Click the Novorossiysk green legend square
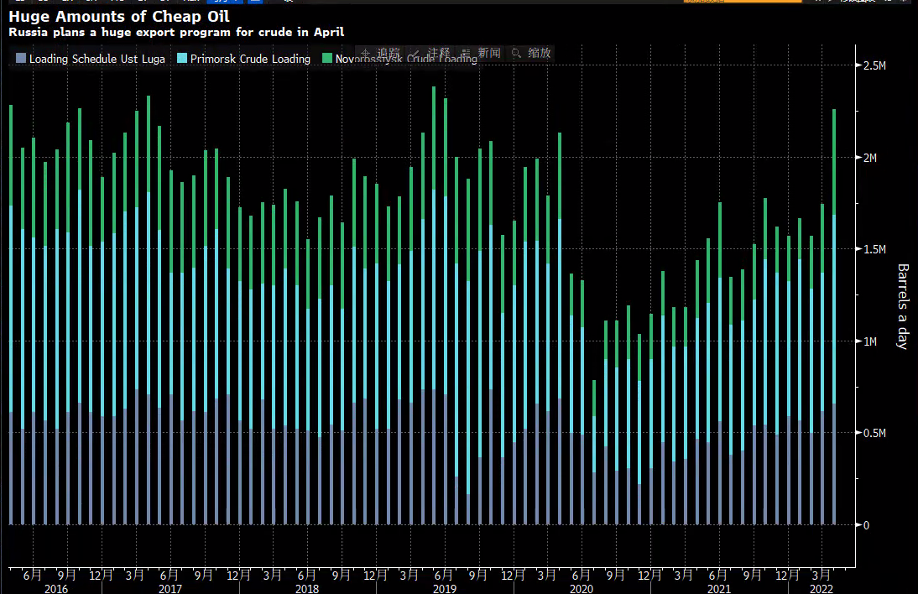The height and width of the screenshot is (594, 918). (x=326, y=59)
